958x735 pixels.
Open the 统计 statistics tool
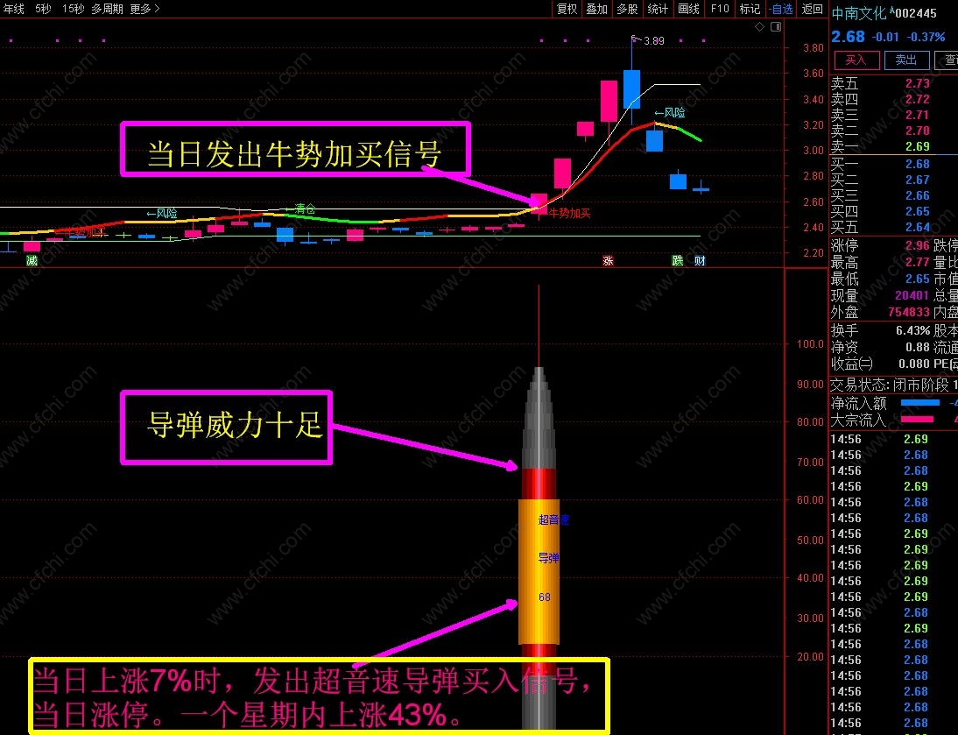658,9
